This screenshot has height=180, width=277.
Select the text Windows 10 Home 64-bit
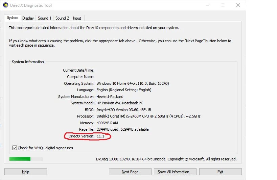point(117,83)
